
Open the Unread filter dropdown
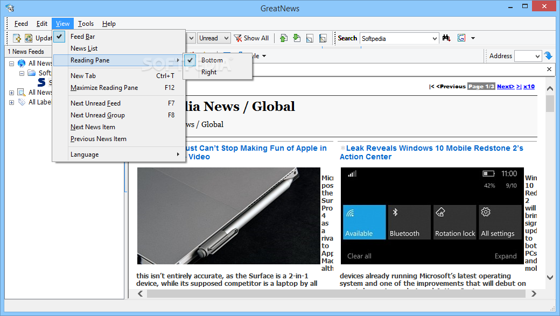coord(226,38)
